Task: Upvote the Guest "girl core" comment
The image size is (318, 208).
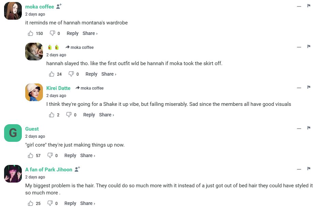Action: point(31,155)
